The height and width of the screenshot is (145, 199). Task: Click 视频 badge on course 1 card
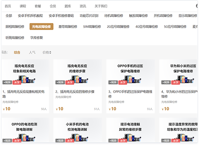click(x=7, y=83)
